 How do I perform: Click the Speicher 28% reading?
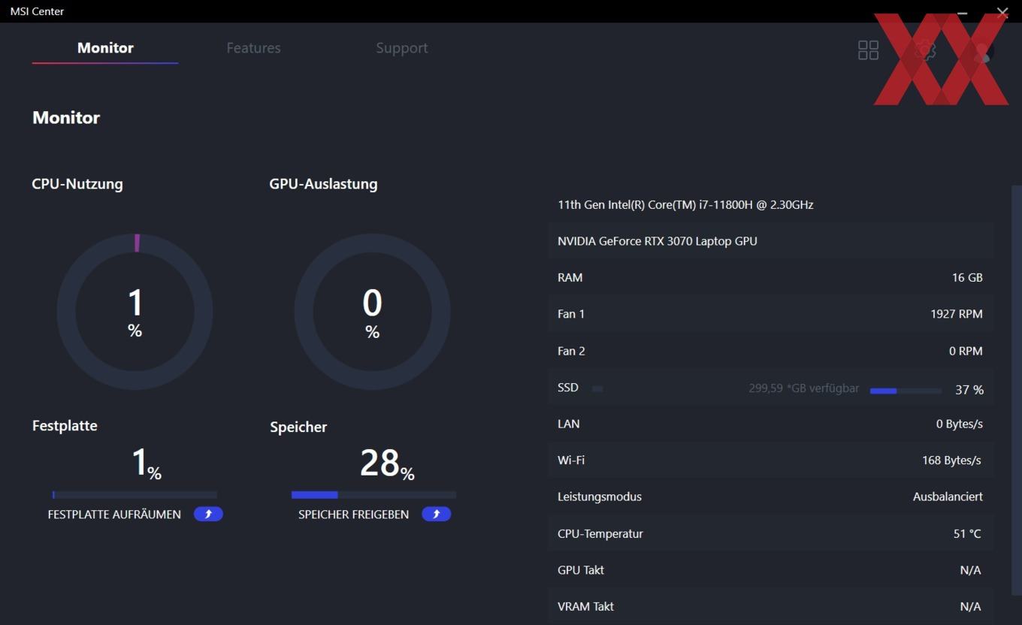coord(387,463)
